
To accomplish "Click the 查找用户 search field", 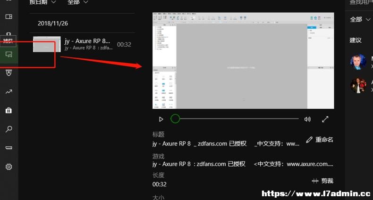I will point(361,2).
